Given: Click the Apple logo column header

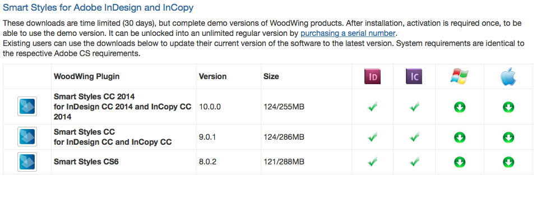Looking at the screenshot, I should (508, 77).
